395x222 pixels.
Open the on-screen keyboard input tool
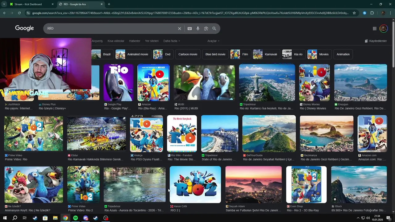190,28
